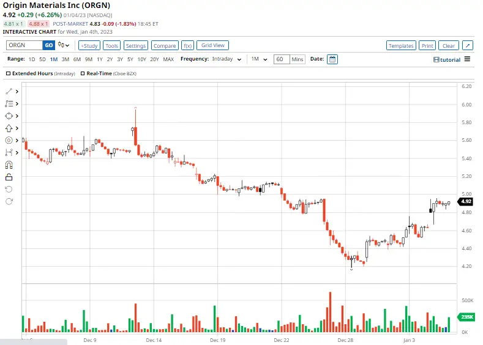
Task: Click the lock drawings icon
Action: 9,177
